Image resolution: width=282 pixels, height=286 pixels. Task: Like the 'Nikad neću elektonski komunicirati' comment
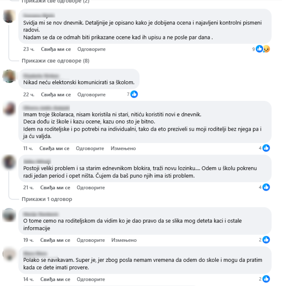point(56,94)
